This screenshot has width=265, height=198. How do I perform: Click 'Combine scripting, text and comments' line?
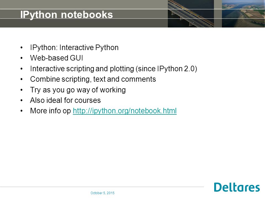point(93,79)
